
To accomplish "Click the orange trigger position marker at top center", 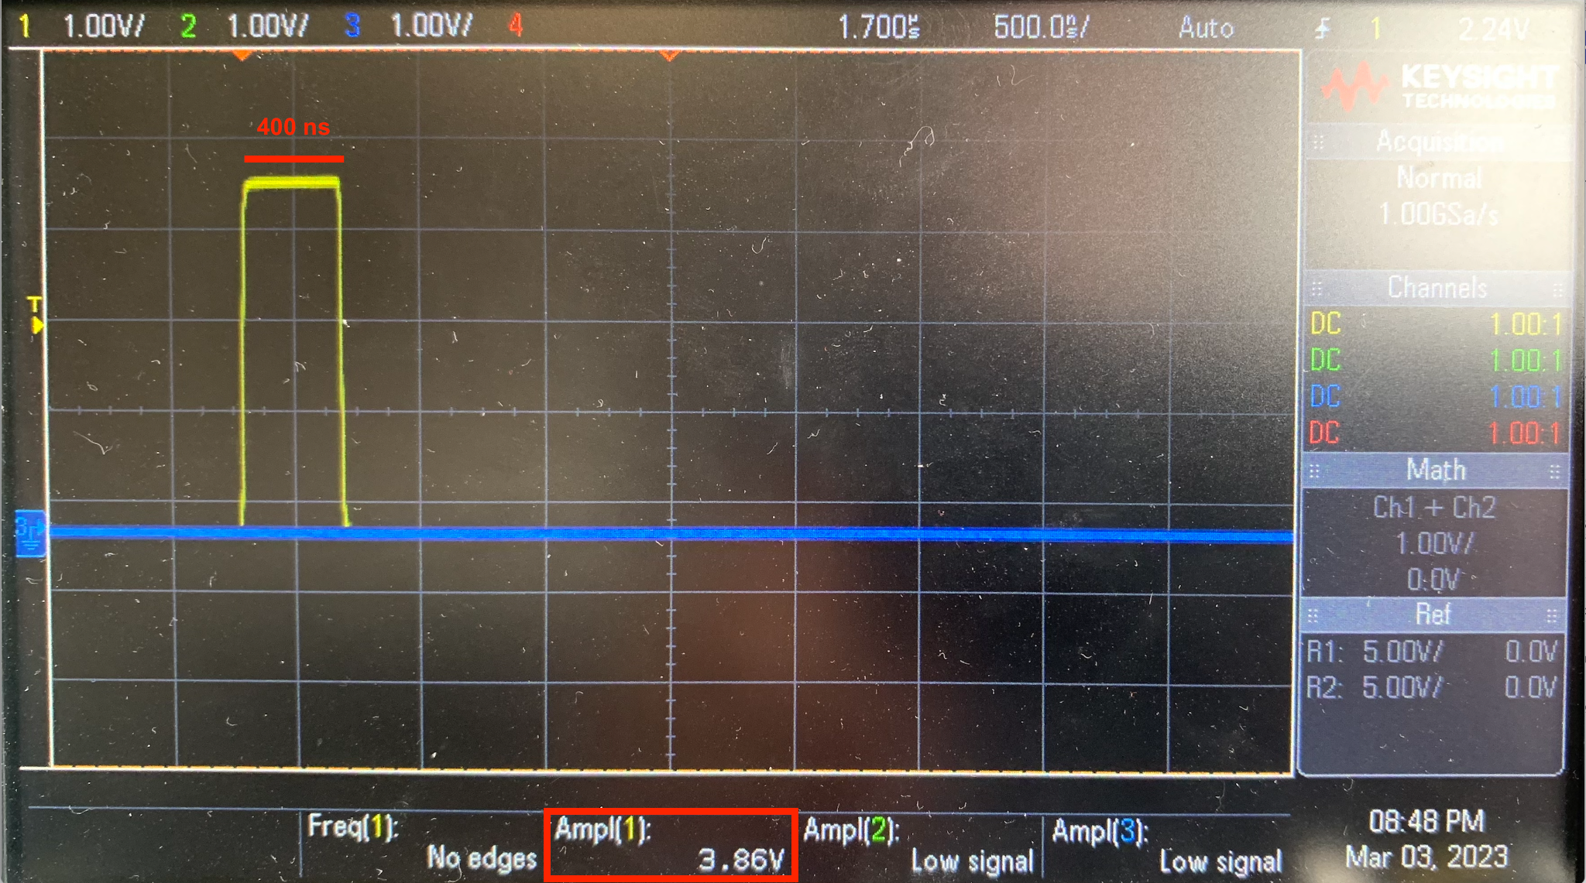I will tap(670, 56).
